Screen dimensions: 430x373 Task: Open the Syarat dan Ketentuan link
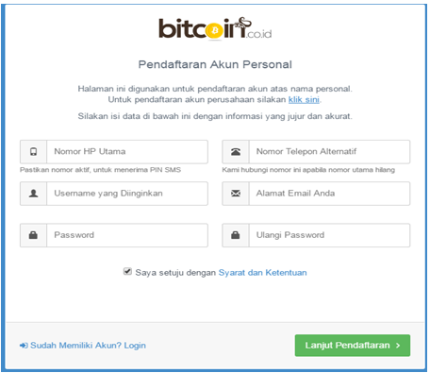(262, 273)
